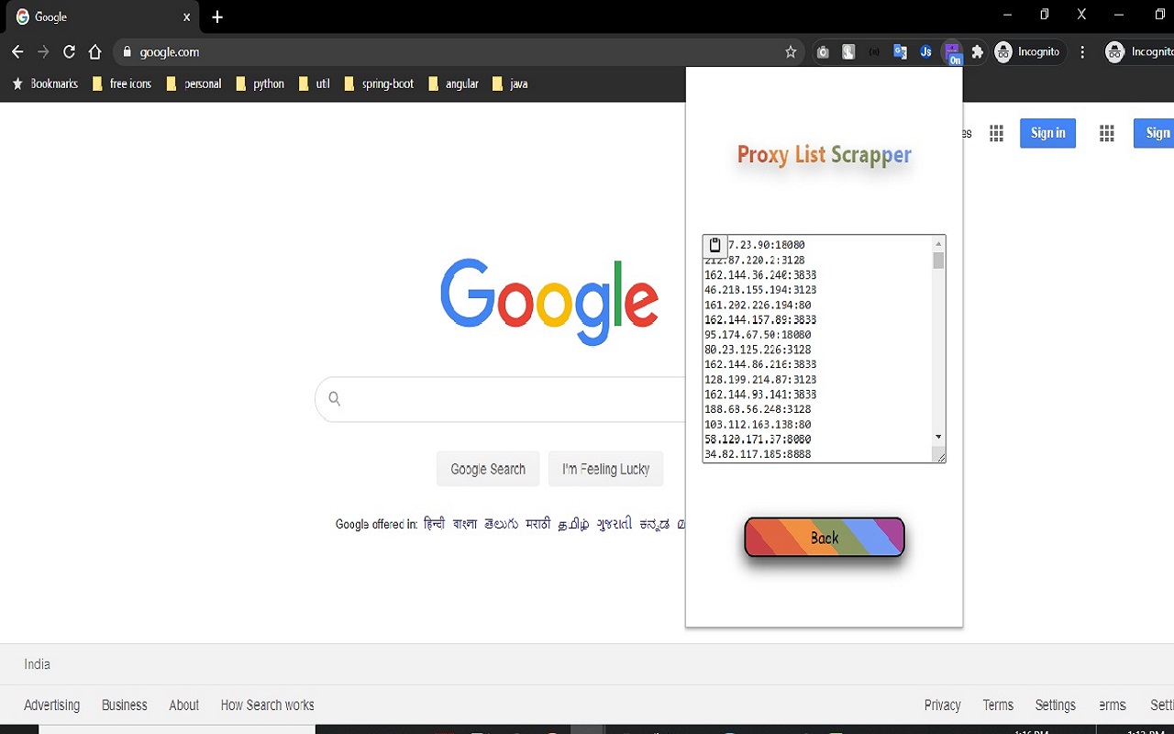1174x734 pixels.
Task: Reload the page
Action: [69, 52]
